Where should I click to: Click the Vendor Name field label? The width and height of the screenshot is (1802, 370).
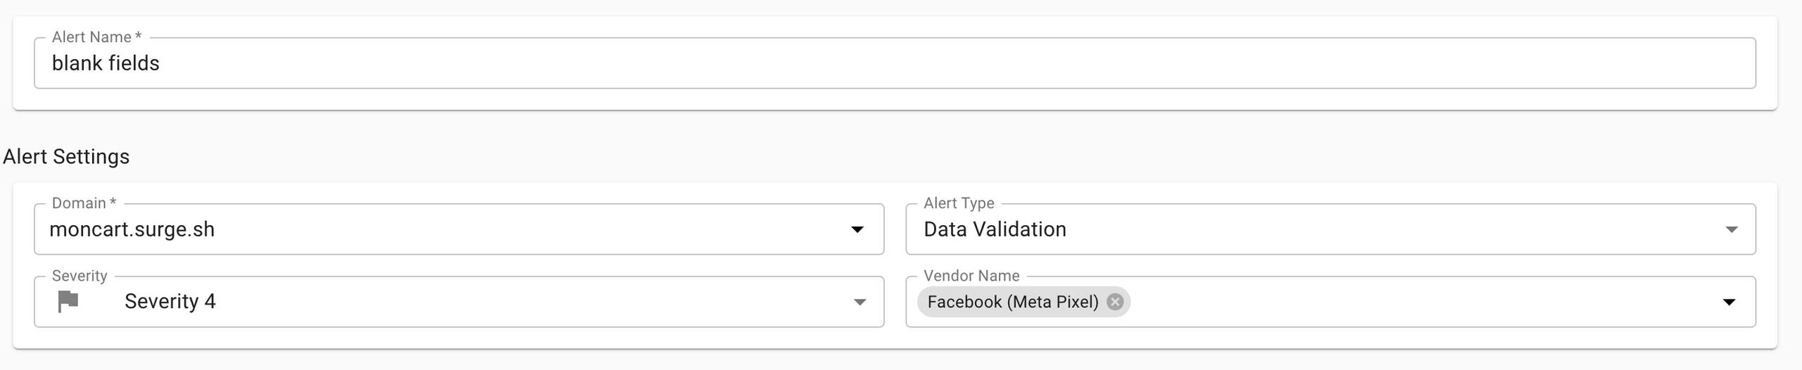pos(971,276)
